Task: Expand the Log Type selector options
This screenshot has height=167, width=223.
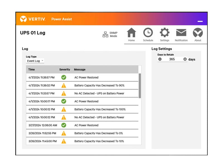Action: [43, 61]
